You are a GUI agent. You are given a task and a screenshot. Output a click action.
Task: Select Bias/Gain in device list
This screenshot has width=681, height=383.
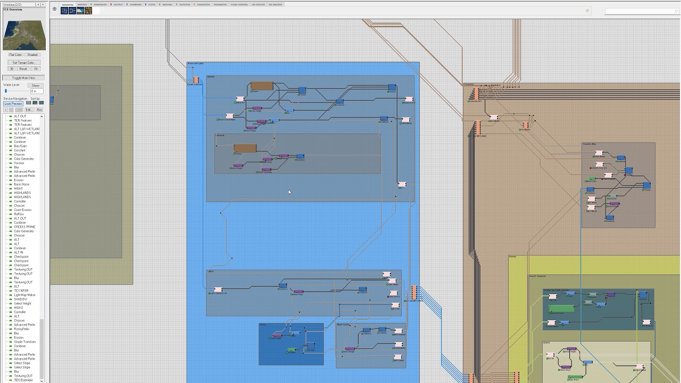pos(20,146)
